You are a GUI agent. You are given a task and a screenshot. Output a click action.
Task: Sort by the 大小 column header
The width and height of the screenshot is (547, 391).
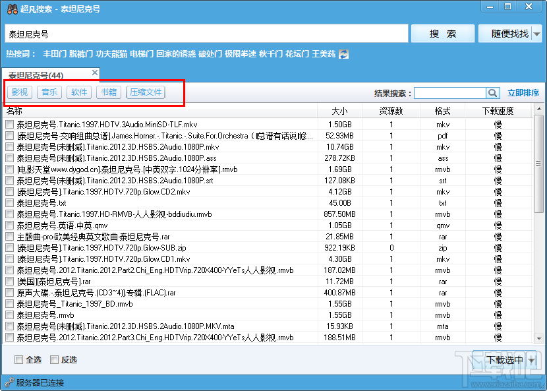(x=340, y=111)
